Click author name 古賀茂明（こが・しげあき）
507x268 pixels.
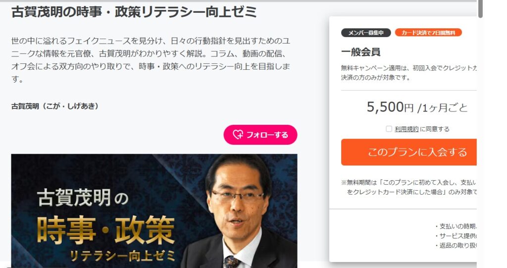coord(54,106)
